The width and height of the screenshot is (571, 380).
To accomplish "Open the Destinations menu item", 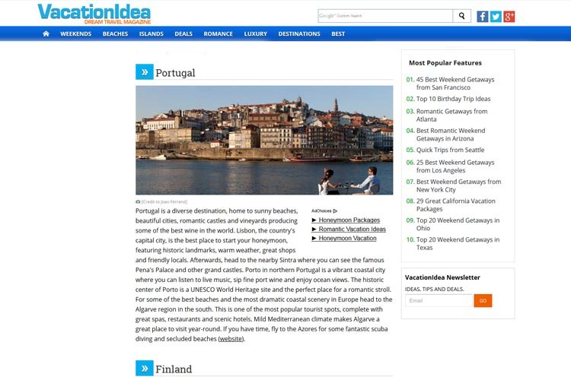I will (x=299, y=34).
